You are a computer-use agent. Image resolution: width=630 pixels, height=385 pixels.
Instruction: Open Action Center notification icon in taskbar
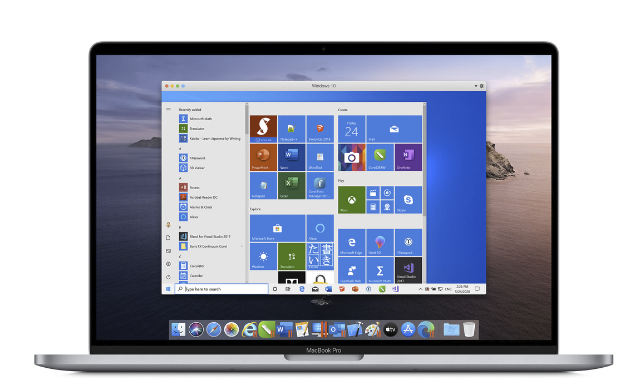(x=478, y=289)
